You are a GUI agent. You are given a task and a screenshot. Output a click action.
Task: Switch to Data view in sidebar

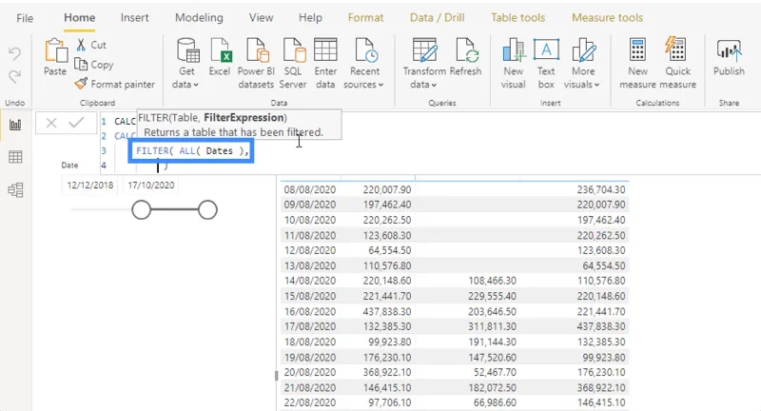coord(15,157)
